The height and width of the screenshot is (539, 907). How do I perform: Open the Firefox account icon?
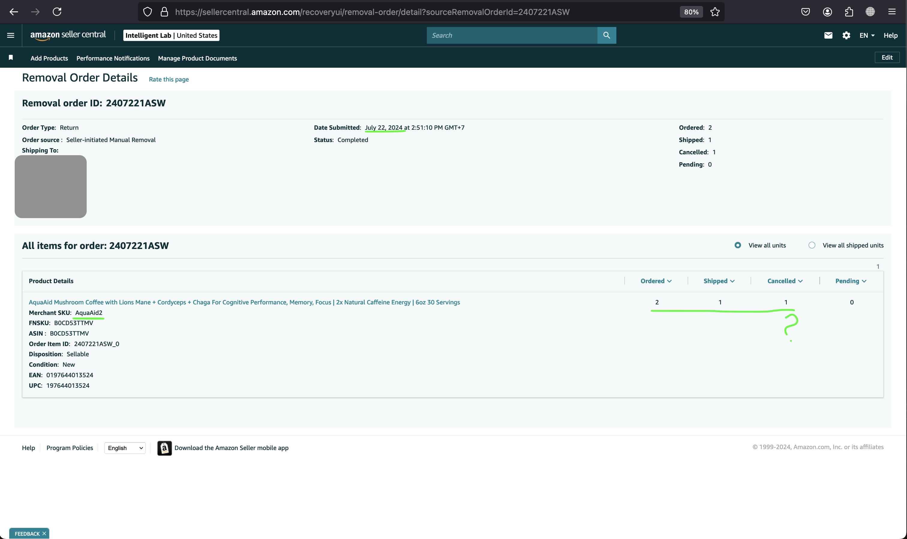[x=827, y=12]
